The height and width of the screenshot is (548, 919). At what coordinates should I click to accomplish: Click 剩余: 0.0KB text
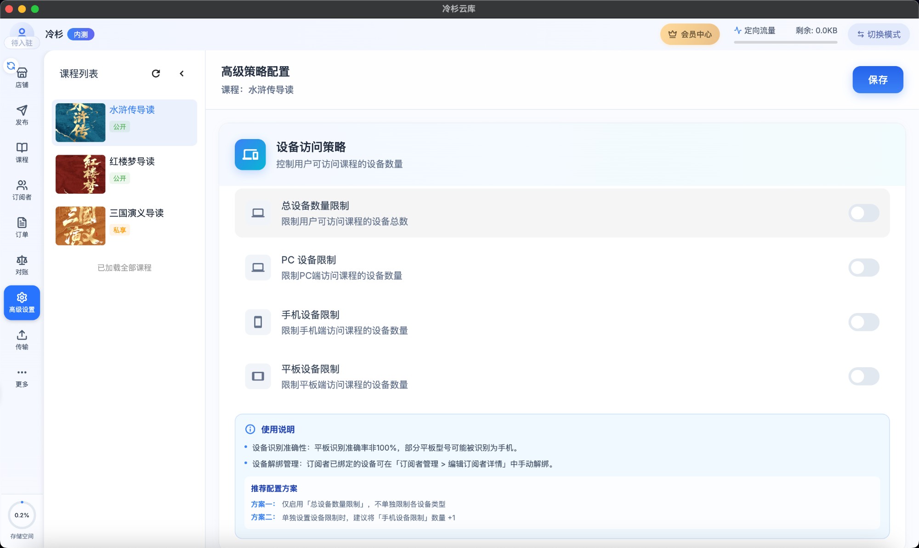816,31
